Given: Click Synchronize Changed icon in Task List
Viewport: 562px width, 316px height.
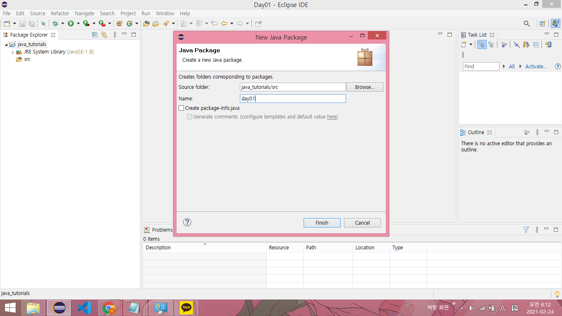Looking at the screenshot, I should pyautogui.click(x=548, y=44).
